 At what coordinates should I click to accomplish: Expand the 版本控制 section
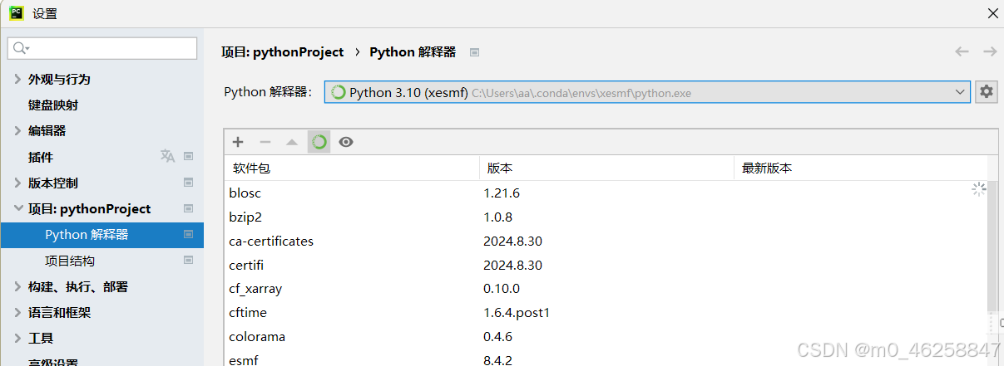[18, 183]
